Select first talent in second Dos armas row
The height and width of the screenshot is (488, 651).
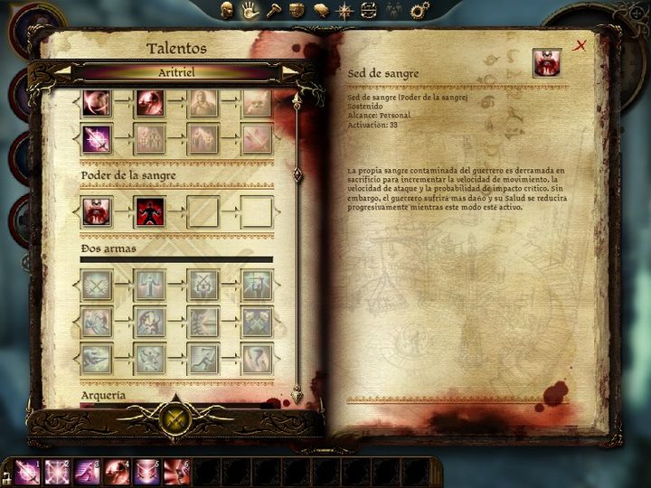coord(97,322)
